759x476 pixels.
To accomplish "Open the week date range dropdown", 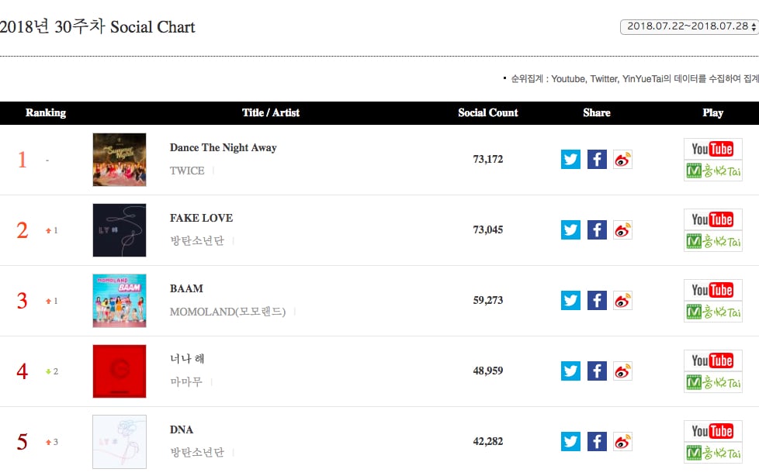I will tap(689, 26).
